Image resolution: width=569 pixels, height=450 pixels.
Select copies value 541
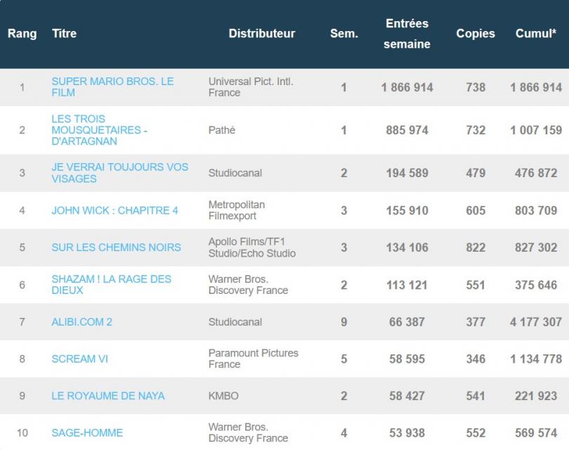pyautogui.click(x=476, y=396)
